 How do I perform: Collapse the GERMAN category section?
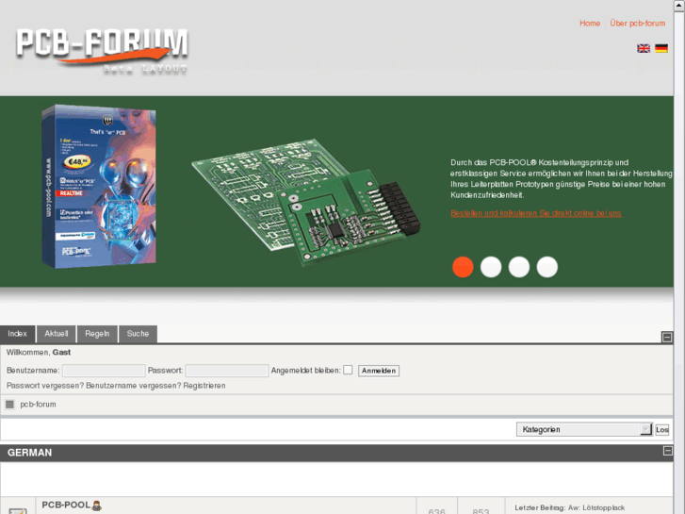667,451
